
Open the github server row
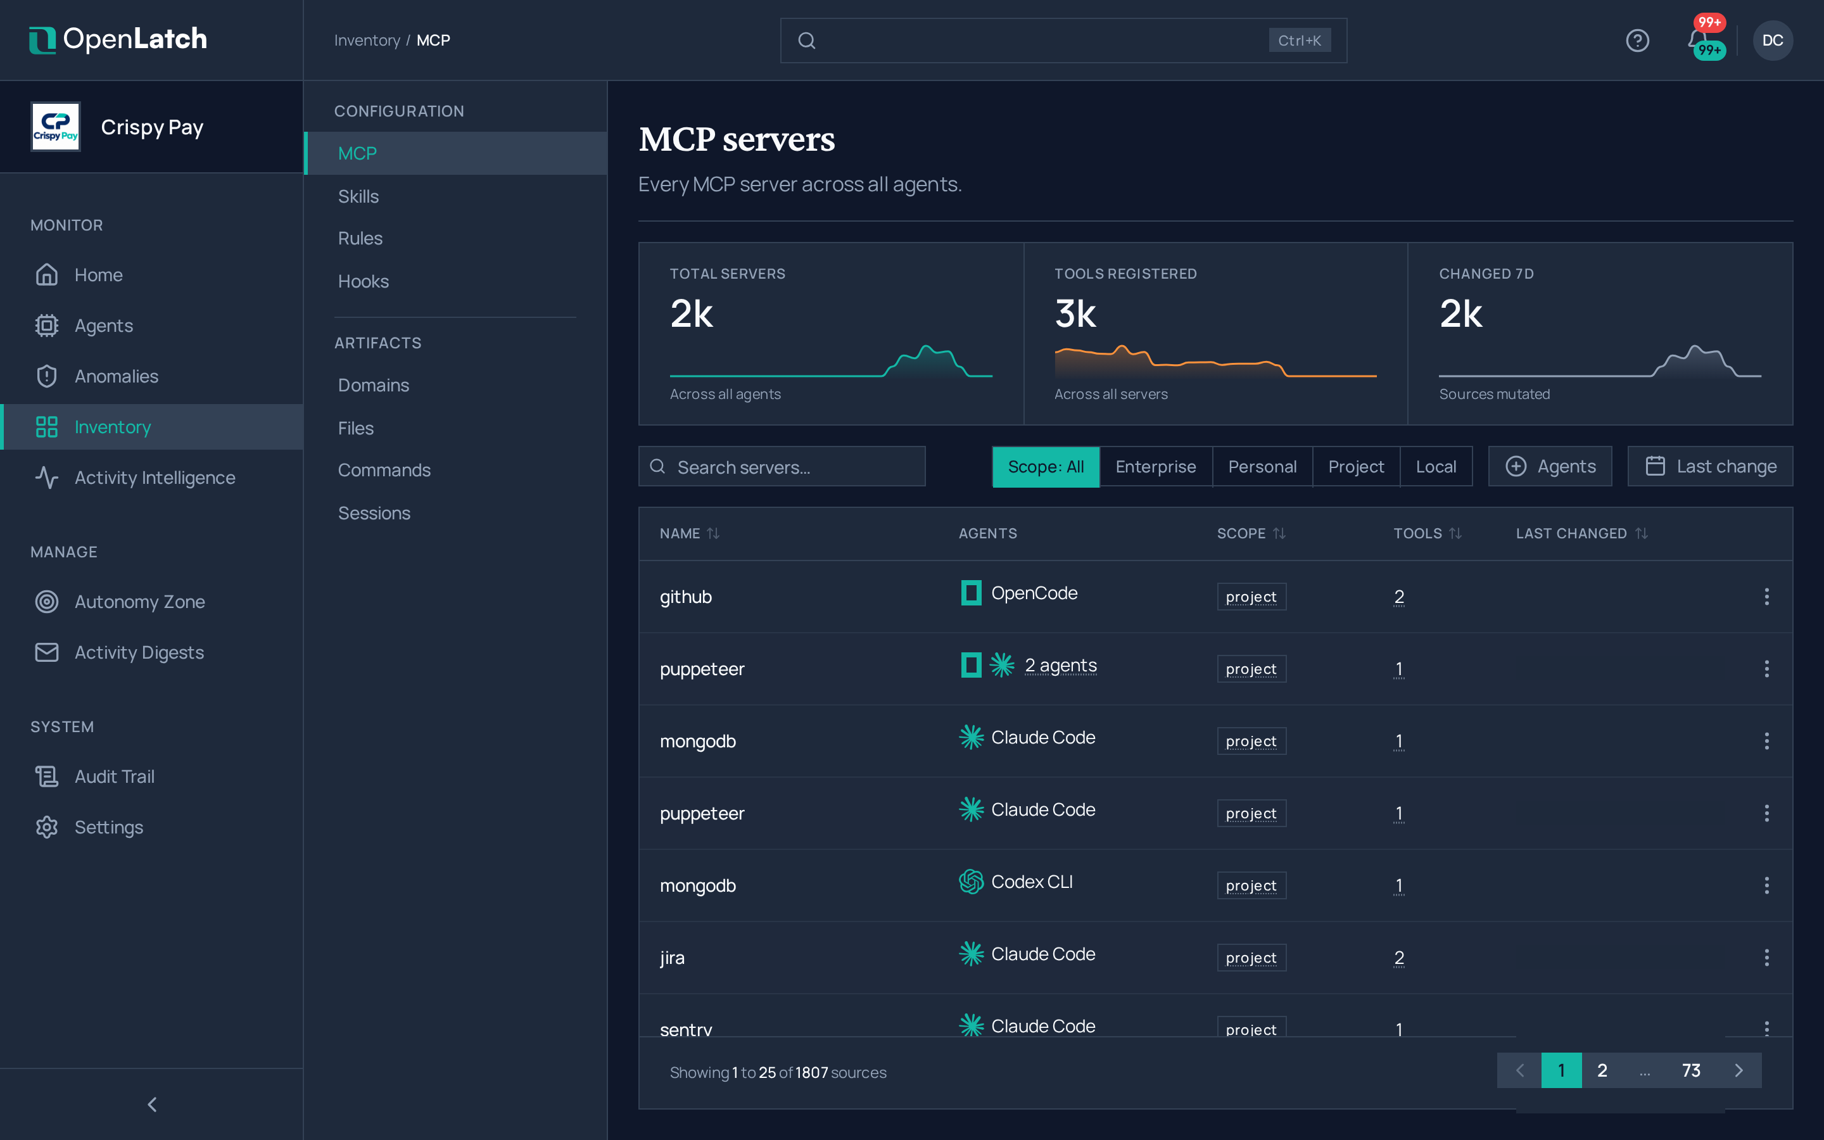coord(1215,597)
